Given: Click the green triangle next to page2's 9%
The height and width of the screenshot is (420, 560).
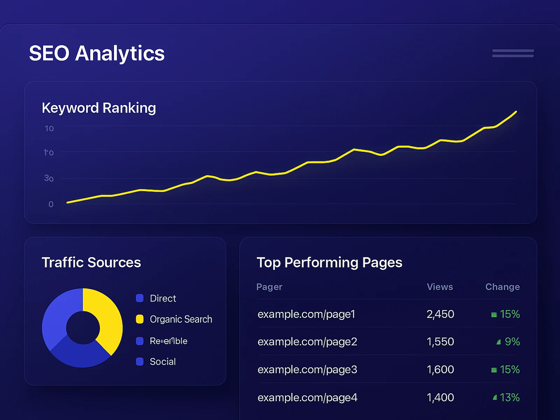Looking at the screenshot, I should pos(499,342).
